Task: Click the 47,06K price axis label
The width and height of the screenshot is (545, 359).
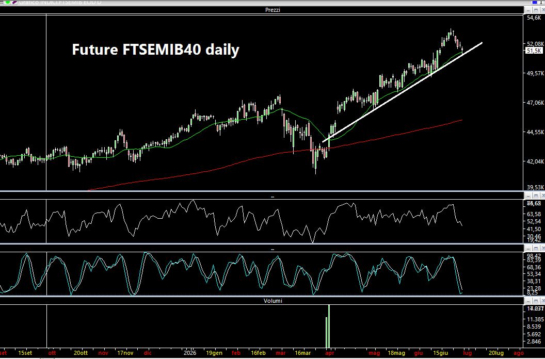Action: [x=535, y=103]
